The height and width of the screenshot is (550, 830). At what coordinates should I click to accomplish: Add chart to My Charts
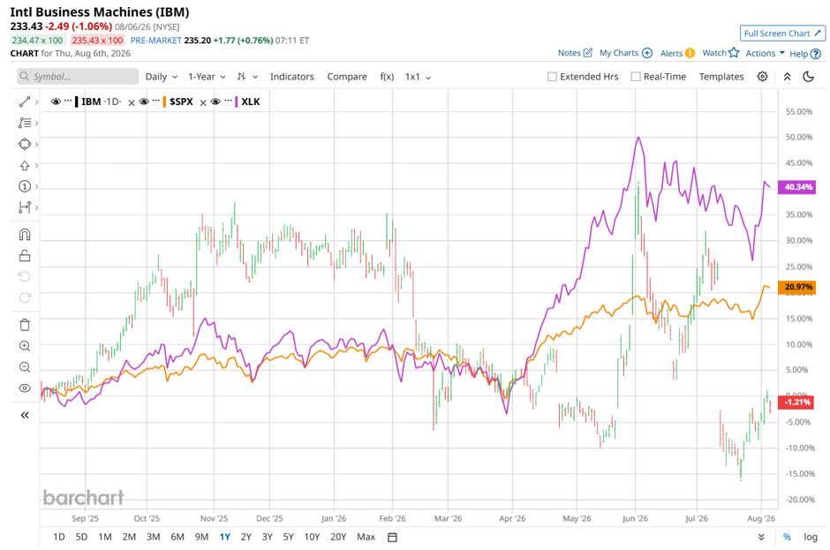tap(647, 53)
